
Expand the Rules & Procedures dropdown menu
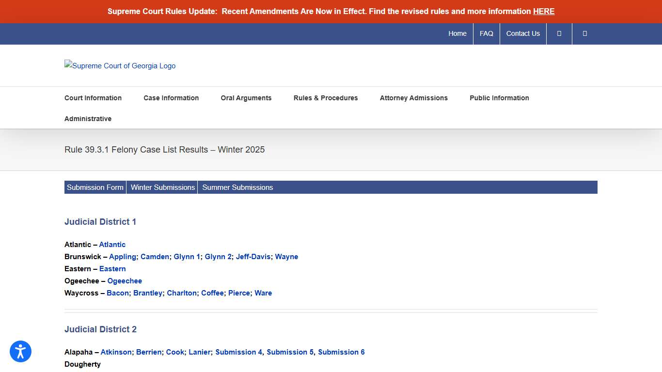tap(325, 98)
